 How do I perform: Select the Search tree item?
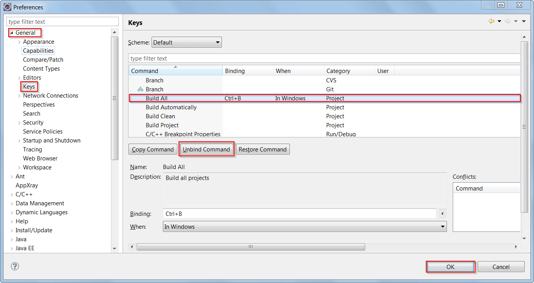click(32, 114)
